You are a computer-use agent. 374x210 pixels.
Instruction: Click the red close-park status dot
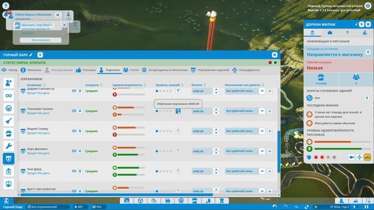(270, 62)
